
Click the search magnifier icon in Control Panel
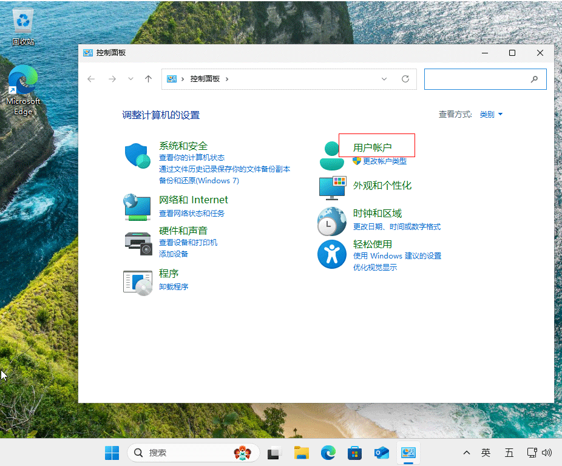(x=535, y=79)
